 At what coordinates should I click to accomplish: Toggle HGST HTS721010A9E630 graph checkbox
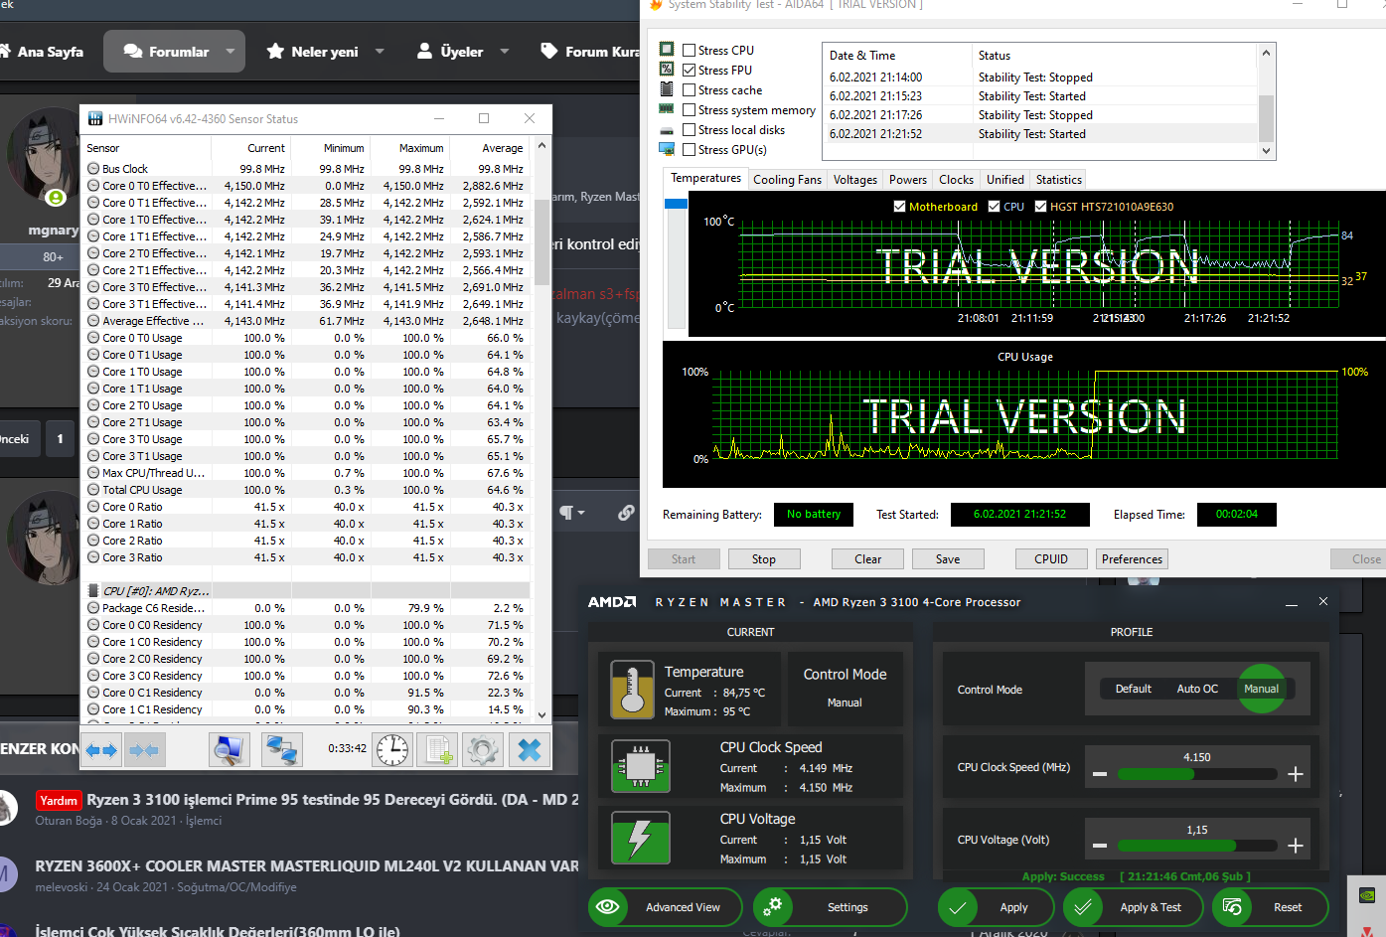tap(1040, 207)
